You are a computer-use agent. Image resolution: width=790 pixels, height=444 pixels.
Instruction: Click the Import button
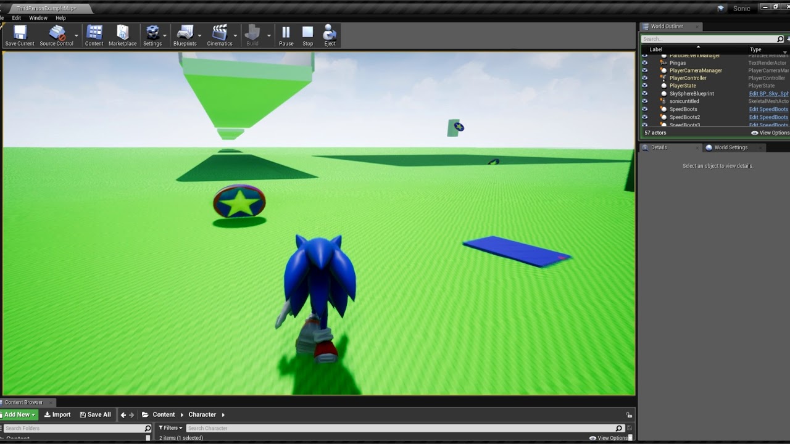click(x=57, y=414)
